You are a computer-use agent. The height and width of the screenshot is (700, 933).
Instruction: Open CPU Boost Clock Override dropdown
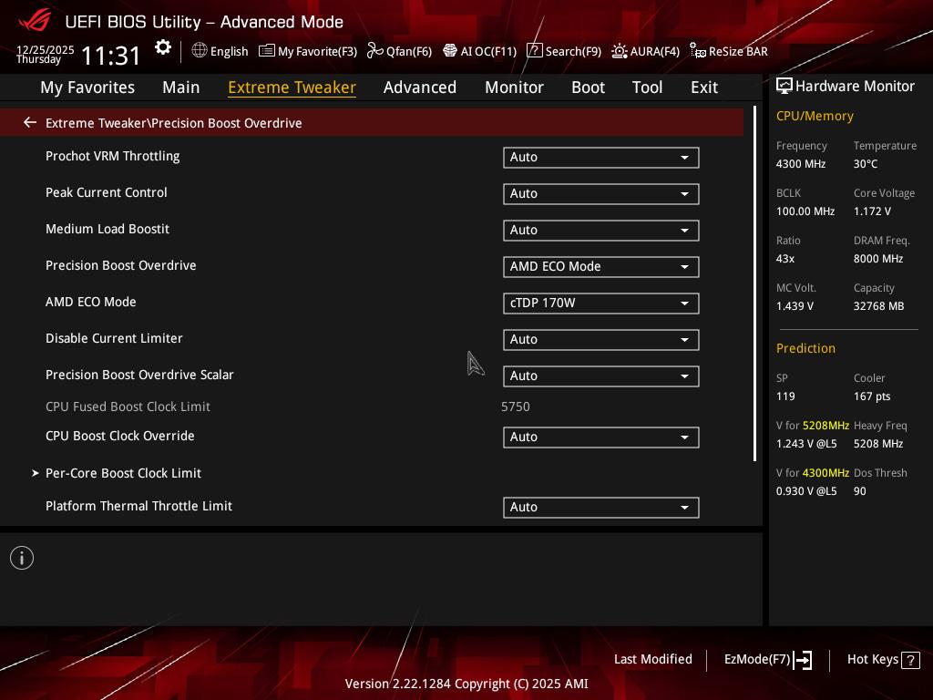click(600, 437)
